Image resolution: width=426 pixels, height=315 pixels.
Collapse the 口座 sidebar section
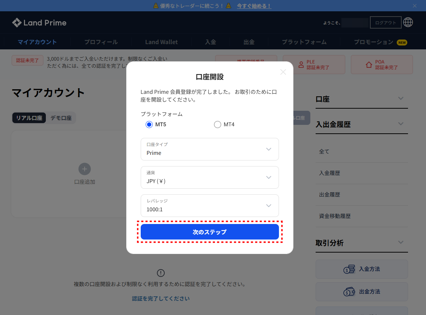[401, 98]
